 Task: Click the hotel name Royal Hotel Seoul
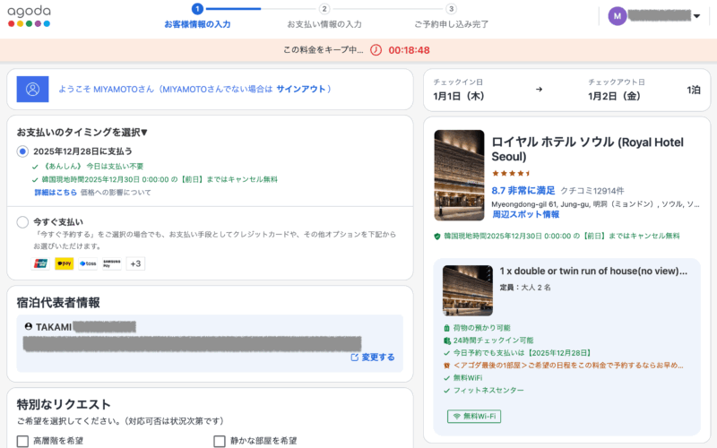click(x=588, y=149)
